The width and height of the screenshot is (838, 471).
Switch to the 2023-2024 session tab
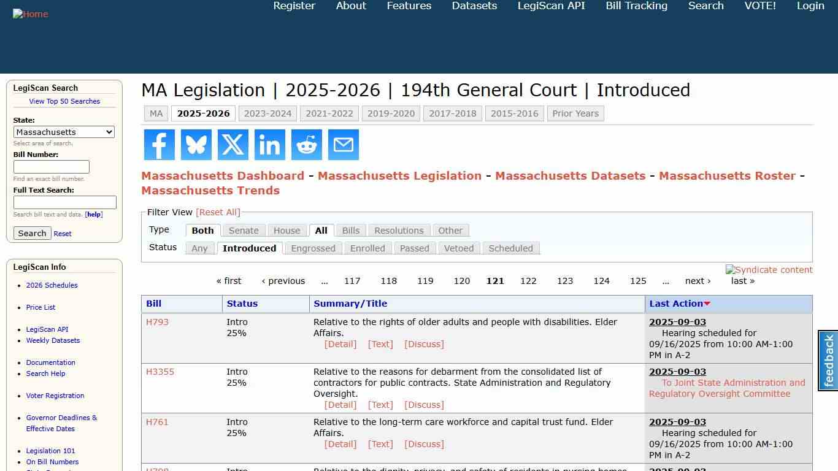tap(267, 113)
